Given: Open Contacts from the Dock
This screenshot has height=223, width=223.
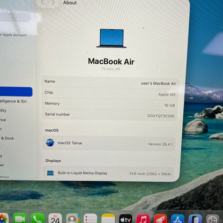Looking at the screenshot, I should click(x=73, y=218).
